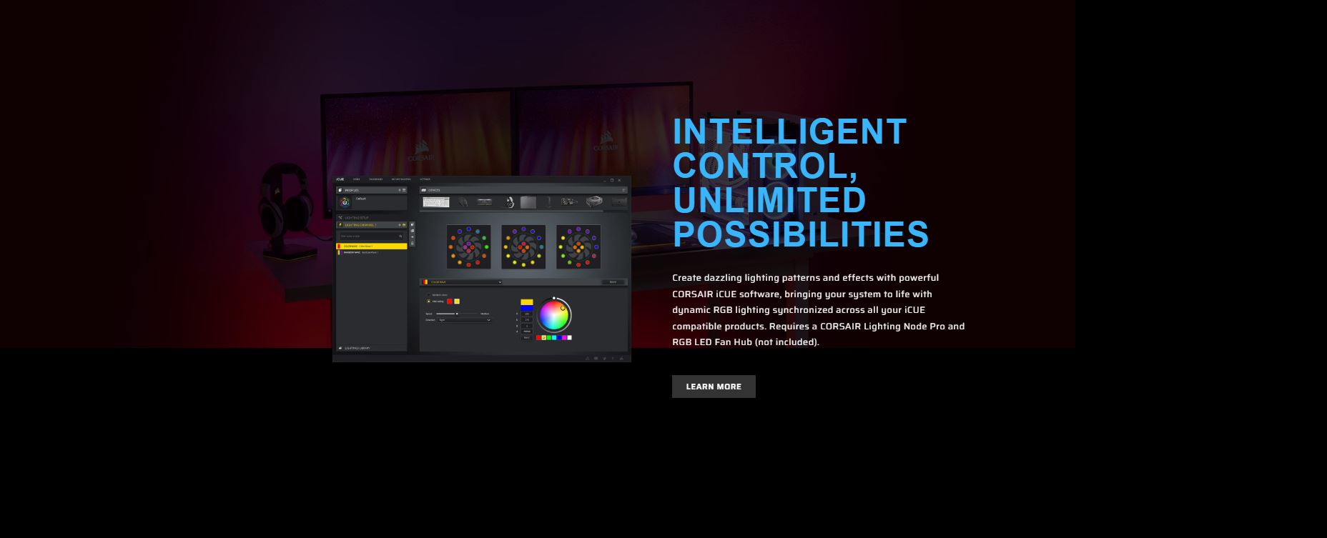Image resolution: width=1327 pixels, height=538 pixels.
Task: Choose the Random colors radio option
Action: point(429,295)
